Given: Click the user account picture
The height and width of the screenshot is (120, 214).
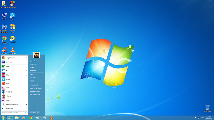Looking at the screenshot, I should (37, 55).
